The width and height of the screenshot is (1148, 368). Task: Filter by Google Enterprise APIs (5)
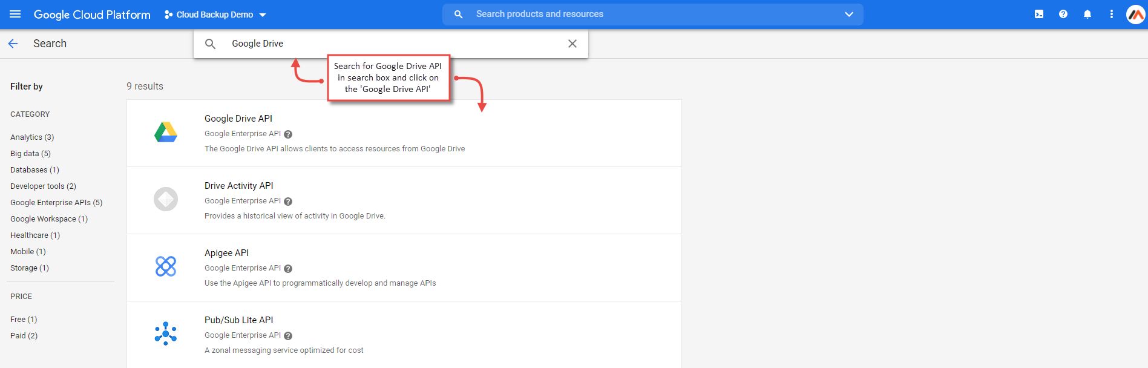point(56,203)
